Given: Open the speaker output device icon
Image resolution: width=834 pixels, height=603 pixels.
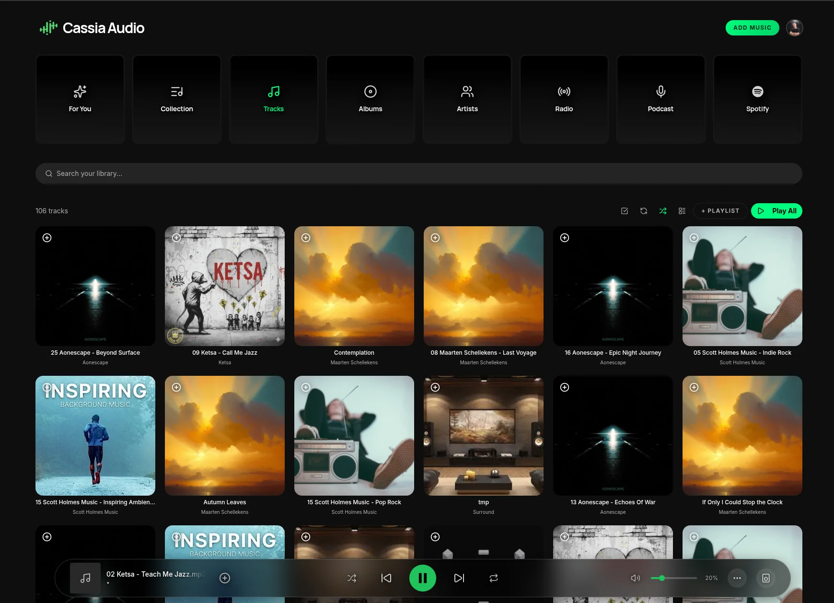Looking at the screenshot, I should tap(765, 578).
